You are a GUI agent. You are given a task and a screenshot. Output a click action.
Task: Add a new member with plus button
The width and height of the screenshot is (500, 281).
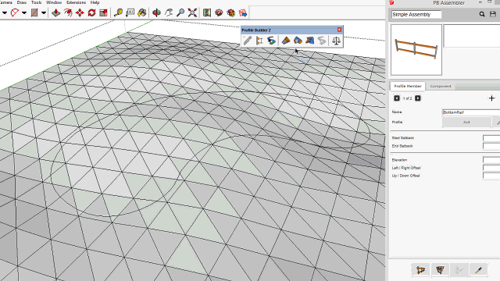491,98
